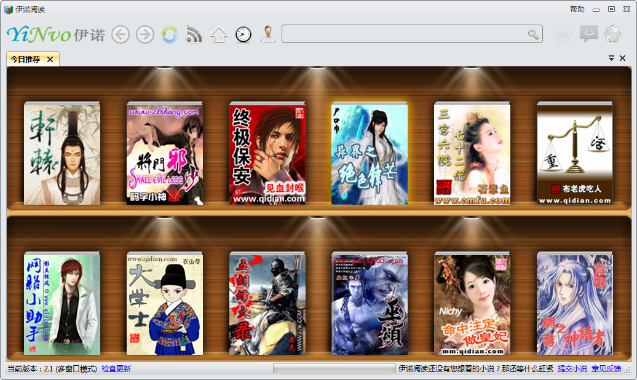Open the tab list dropdown arrow
Image resolution: width=637 pixels, height=380 pixels.
(611, 58)
